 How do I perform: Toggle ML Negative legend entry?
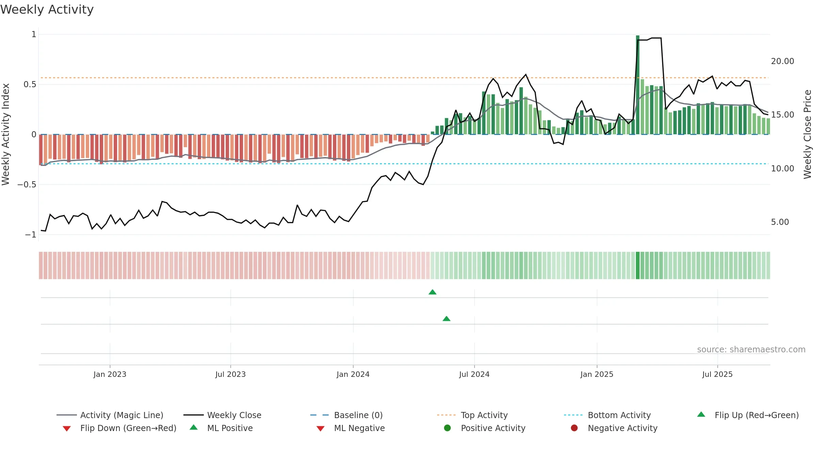[351, 428]
